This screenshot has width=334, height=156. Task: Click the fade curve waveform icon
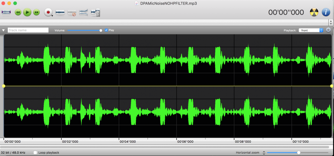coord(84,12)
